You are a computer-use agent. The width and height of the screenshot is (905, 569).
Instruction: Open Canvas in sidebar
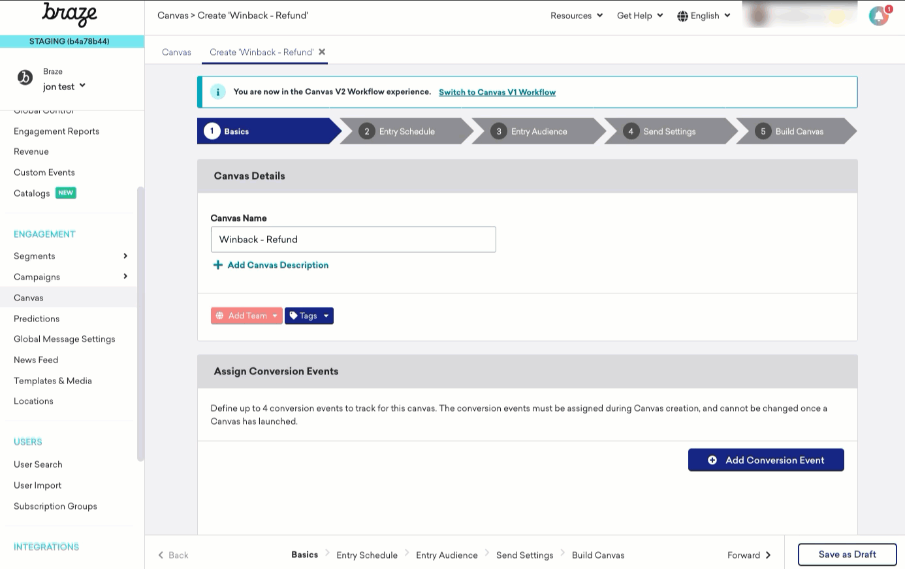point(29,297)
